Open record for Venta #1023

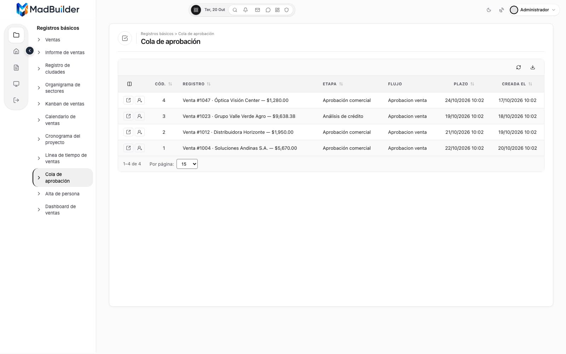[128, 116]
